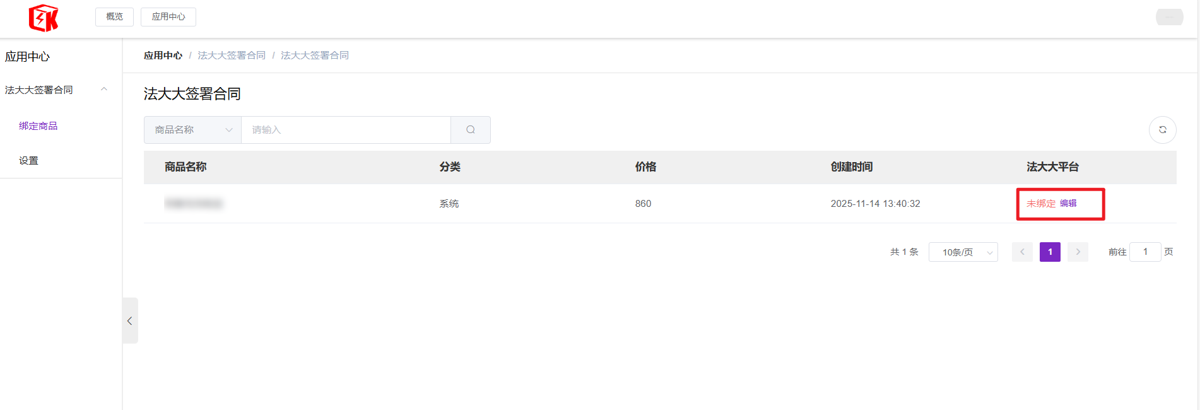This screenshot has height=410, width=1200.
Task: Click the search magnifier icon button
Action: pyautogui.click(x=471, y=130)
